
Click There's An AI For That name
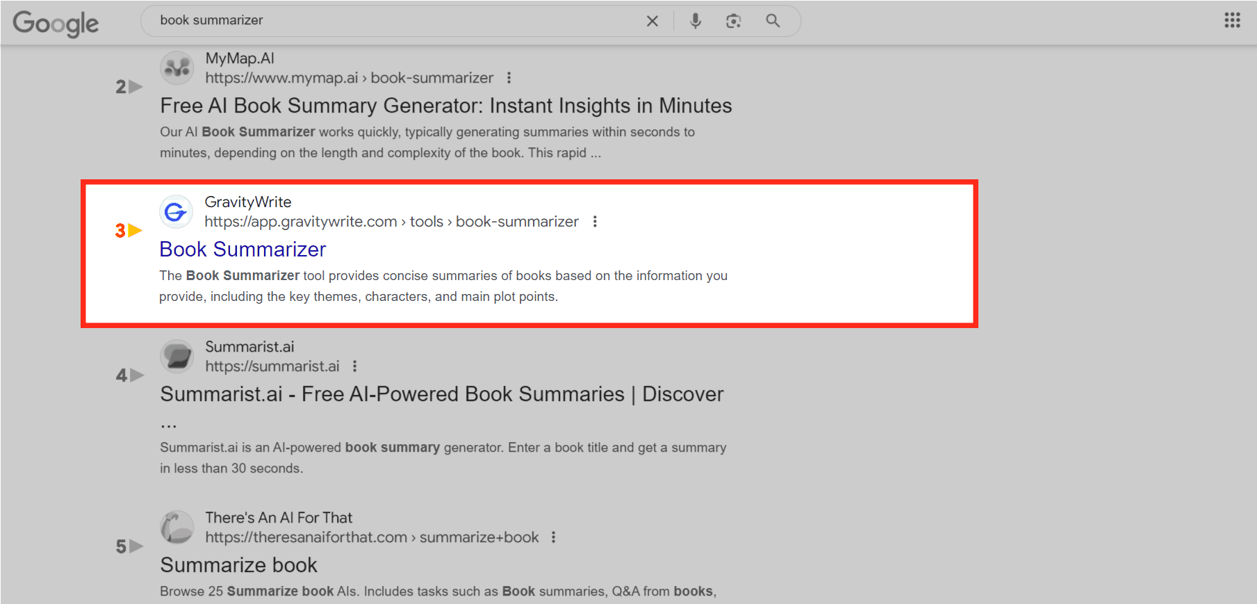click(279, 518)
